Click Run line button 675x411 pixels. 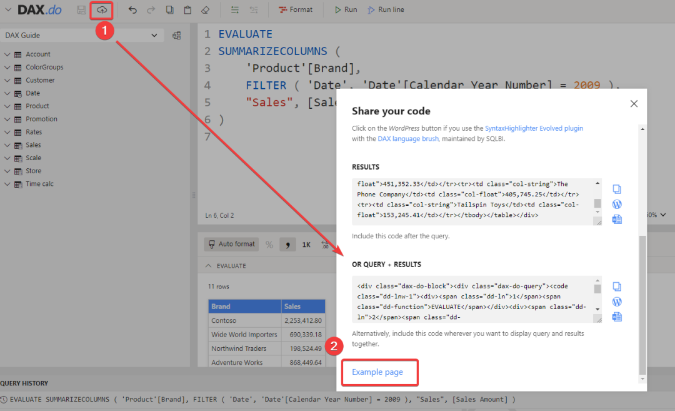[x=386, y=9]
